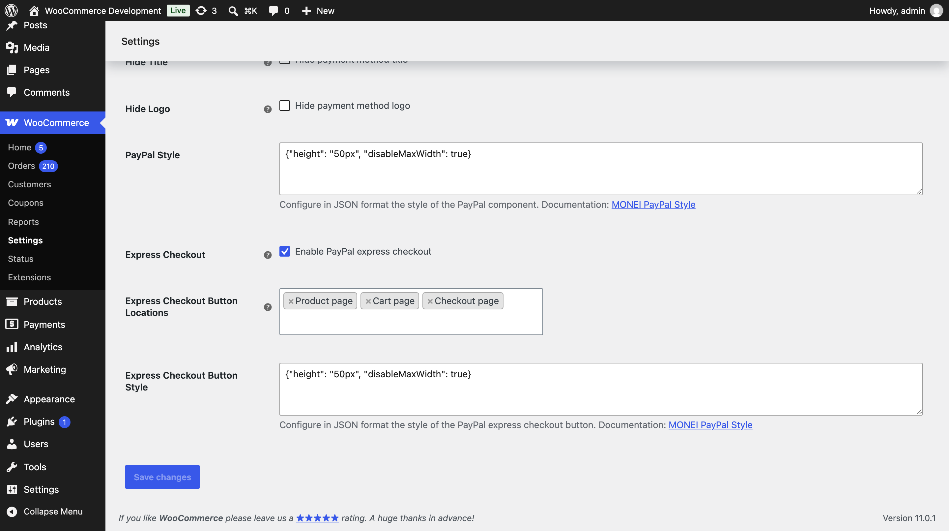Open WooCommerce Extensions submenu item
The width and height of the screenshot is (949, 531).
pos(29,277)
